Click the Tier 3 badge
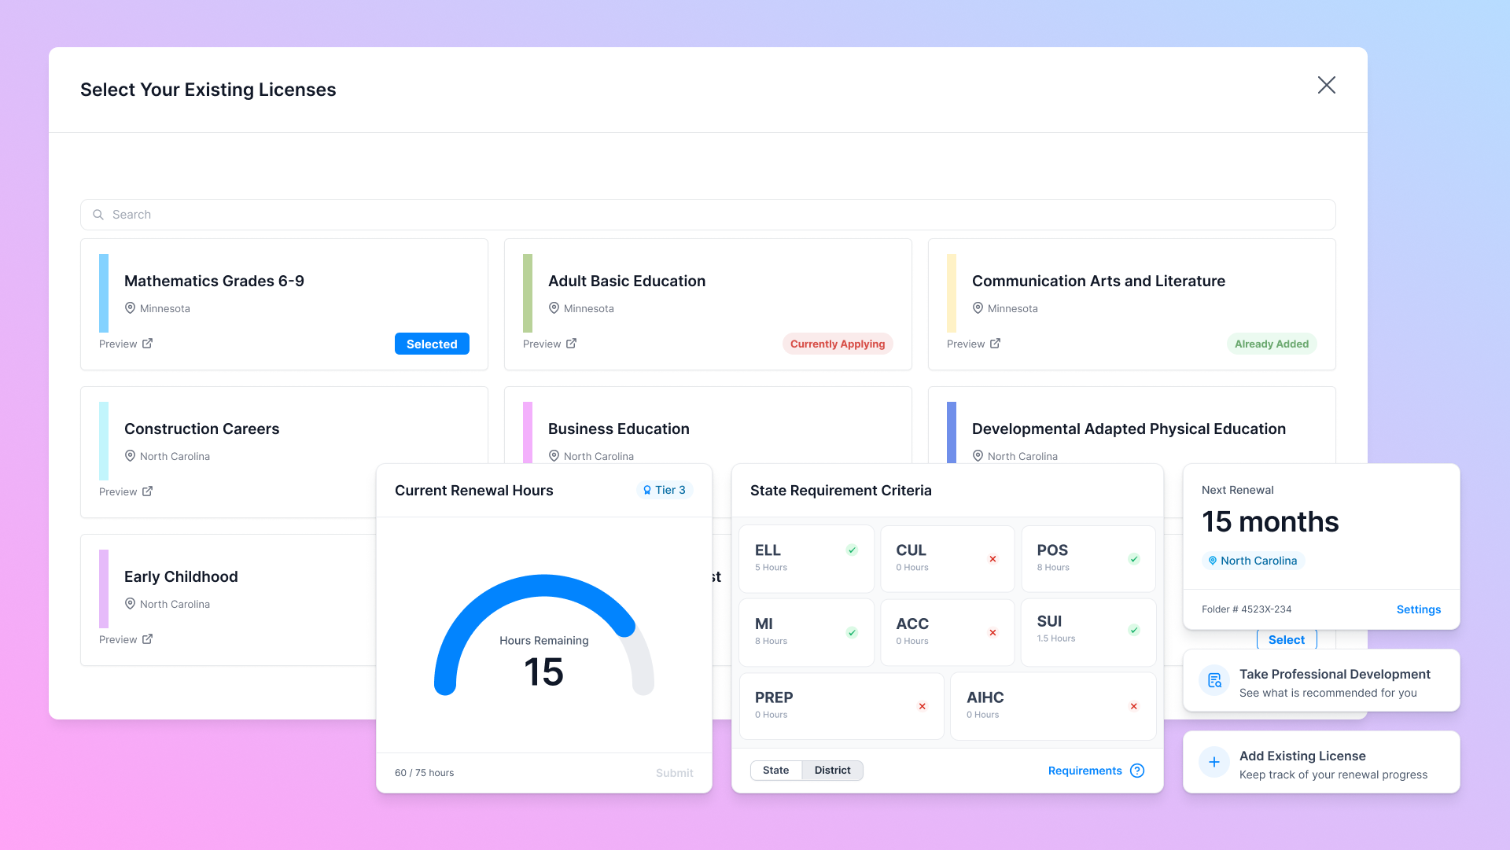This screenshot has width=1510, height=850. pos(665,490)
